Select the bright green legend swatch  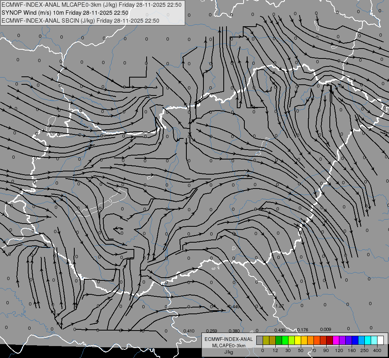[x=285, y=340]
